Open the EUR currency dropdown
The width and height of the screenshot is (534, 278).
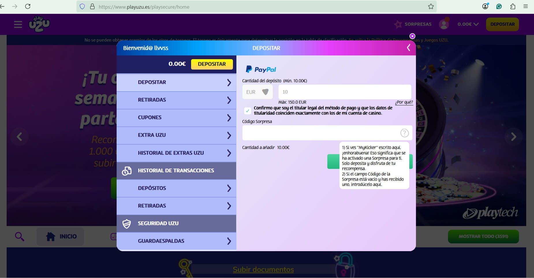(257, 92)
